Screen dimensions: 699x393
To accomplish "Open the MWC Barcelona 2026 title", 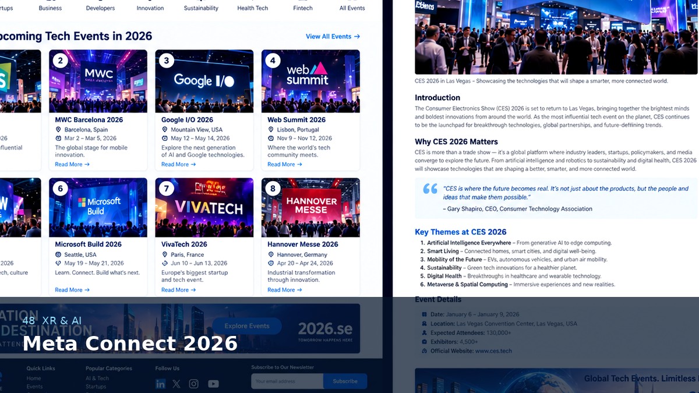I will 89,120.
